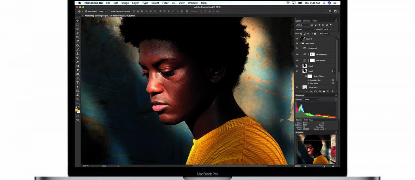Click the search icon in options bar
Image resolution: width=415 pixels, height=180 pixels.
330,11
